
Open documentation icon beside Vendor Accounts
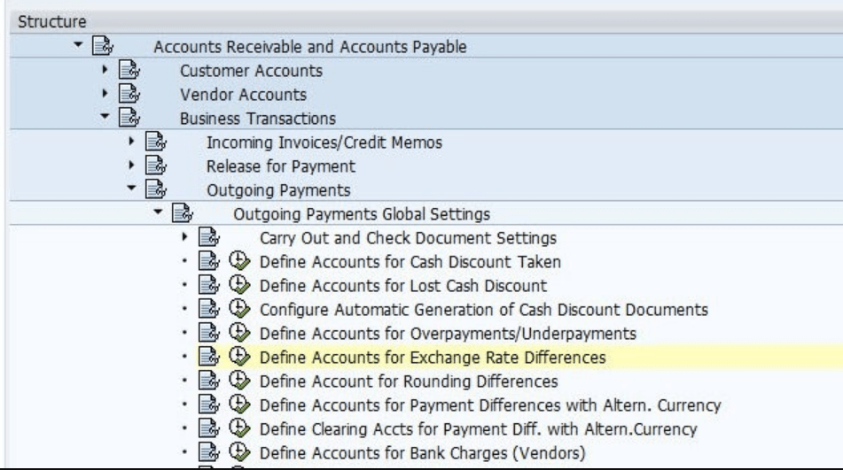tap(128, 95)
